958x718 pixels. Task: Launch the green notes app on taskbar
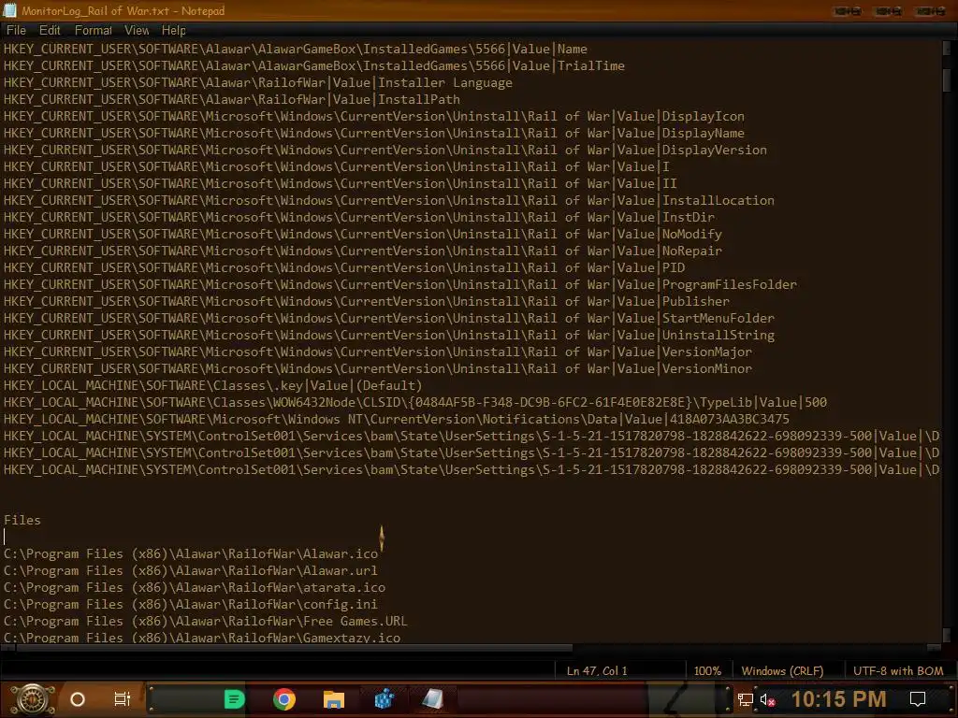point(234,699)
